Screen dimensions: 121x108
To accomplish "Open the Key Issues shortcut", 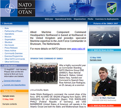I will click(x=9, y=45).
